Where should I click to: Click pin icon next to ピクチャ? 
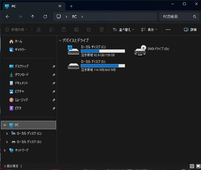point(54,91)
